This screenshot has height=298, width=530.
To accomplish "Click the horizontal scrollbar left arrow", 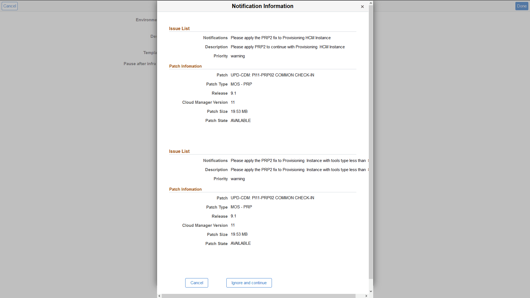I will (159, 296).
